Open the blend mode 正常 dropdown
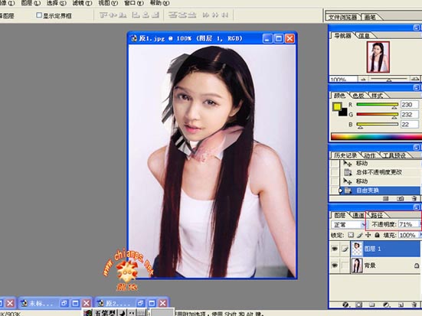Viewport: 422px width, 316px height. coord(348,224)
